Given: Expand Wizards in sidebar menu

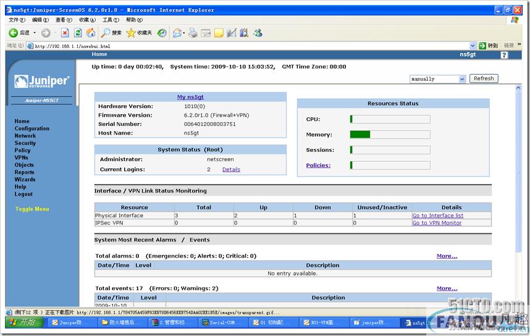Looking at the screenshot, I should 25,180.
